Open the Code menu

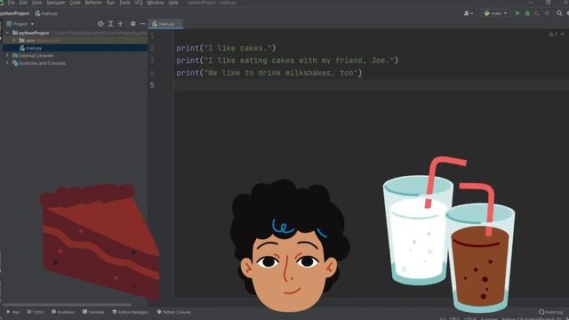(x=75, y=3)
